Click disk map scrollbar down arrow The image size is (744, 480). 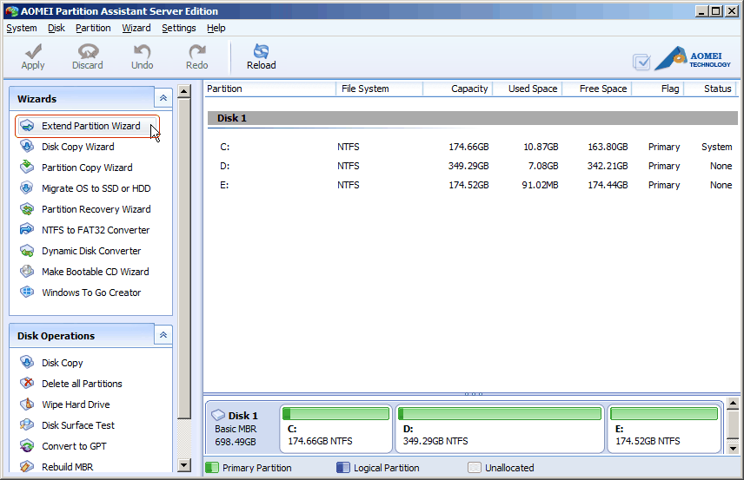tap(733, 448)
